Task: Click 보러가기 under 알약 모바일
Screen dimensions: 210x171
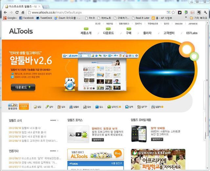Action: pyautogui.click(x=157, y=139)
